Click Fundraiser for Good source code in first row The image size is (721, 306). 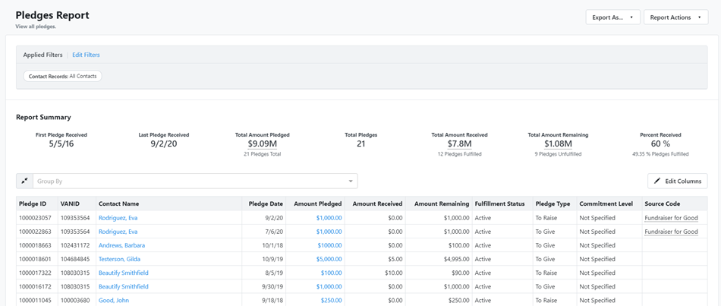tap(671, 218)
